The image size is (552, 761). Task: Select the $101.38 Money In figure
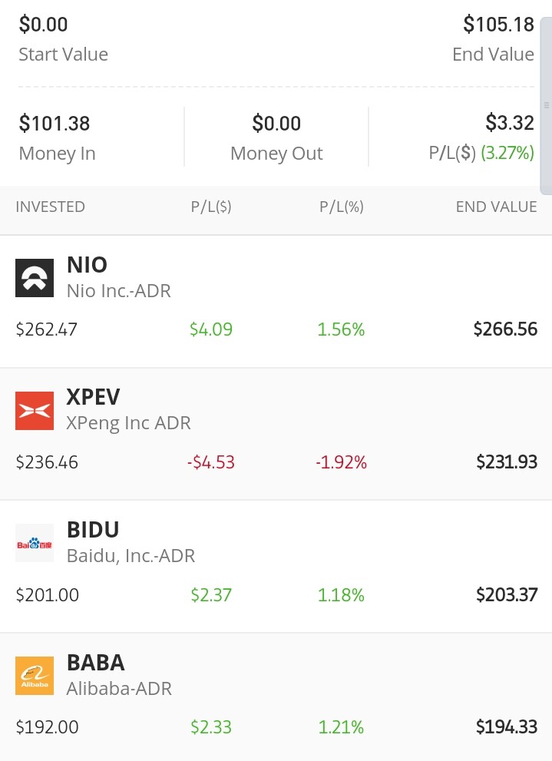(x=55, y=124)
